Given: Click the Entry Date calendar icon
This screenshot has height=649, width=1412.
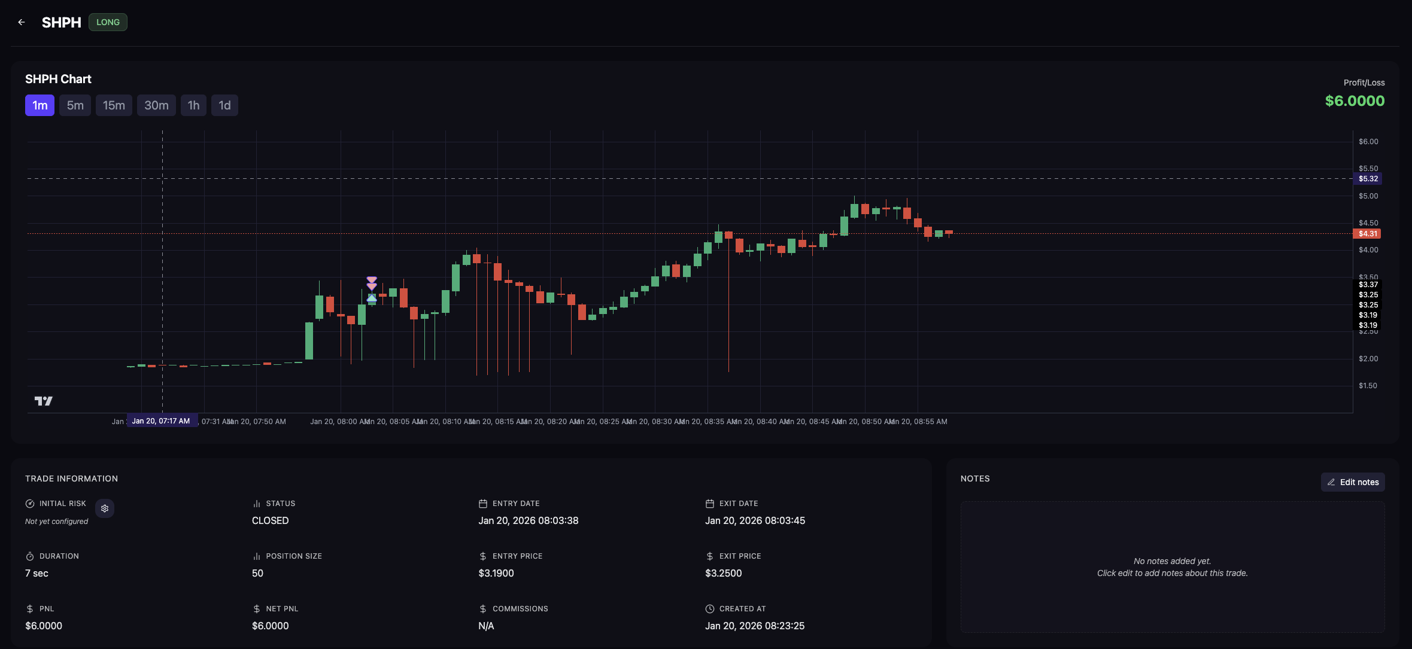Looking at the screenshot, I should (x=483, y=504).
